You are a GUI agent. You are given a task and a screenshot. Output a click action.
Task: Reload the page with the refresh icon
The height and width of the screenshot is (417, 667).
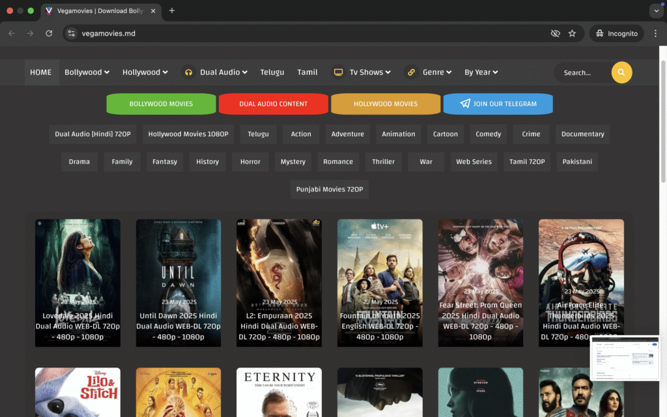pos(49,33)
